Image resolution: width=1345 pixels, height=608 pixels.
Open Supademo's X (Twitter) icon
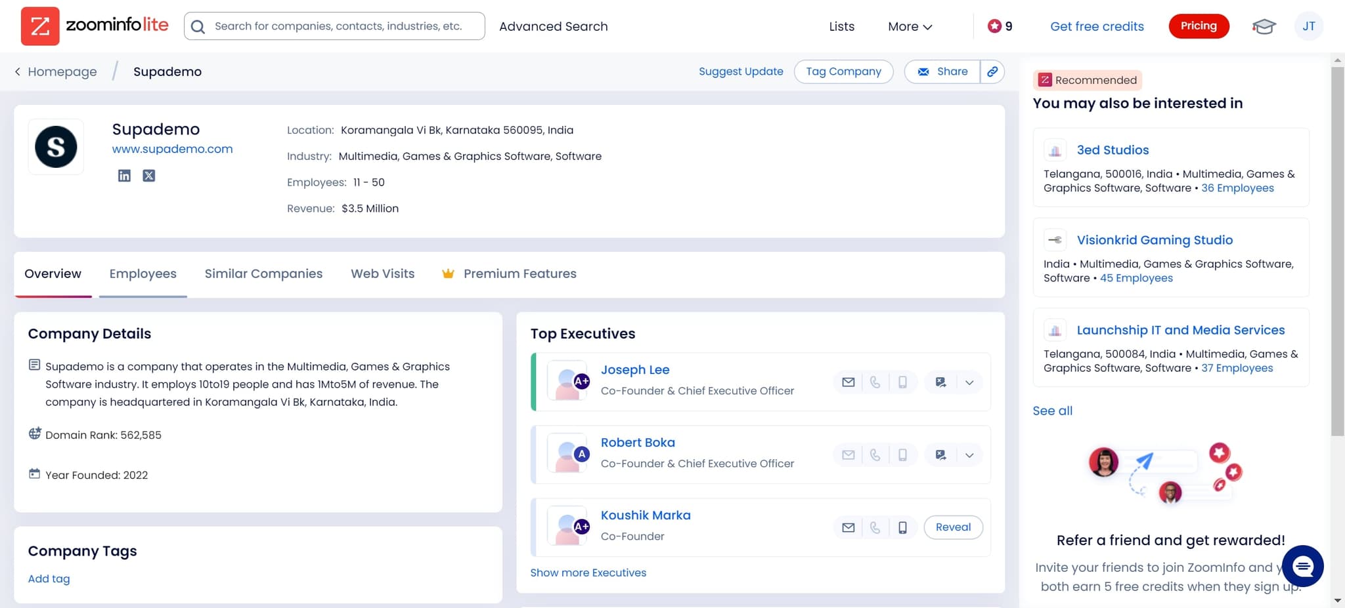149,176
